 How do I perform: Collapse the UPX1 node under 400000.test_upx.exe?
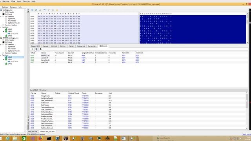point(4,59)
